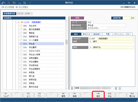Click the 登録件数 value 229
Image resolution: width=138 pixels, height=102 pixels.
[x=129, y=18]
